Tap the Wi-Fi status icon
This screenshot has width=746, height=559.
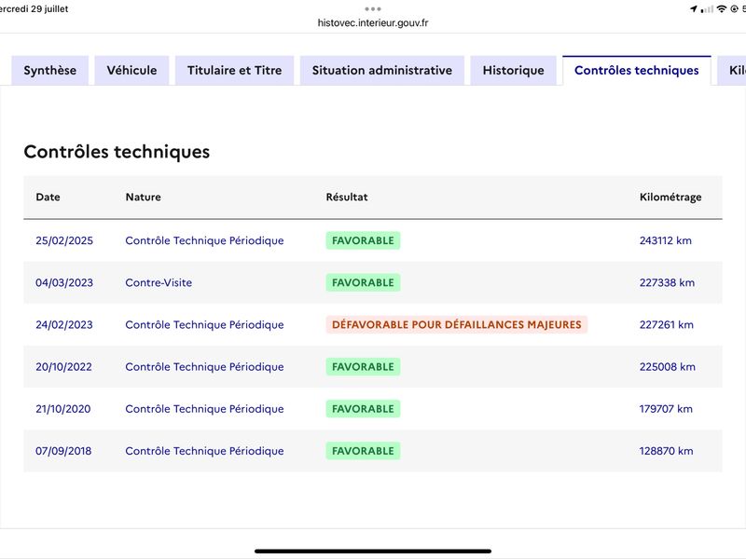[722, 9]
